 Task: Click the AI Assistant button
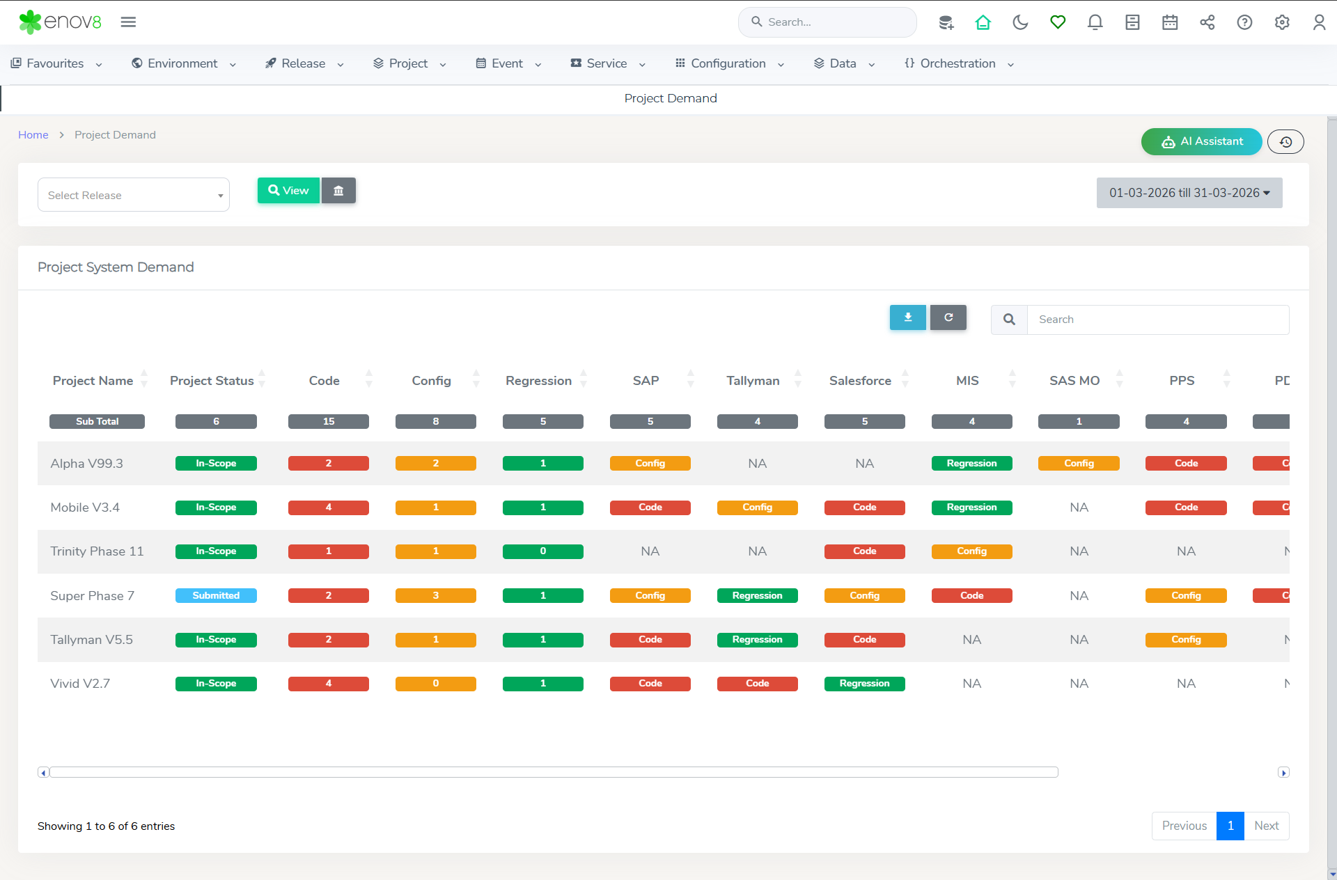[x=1201, y=141]
